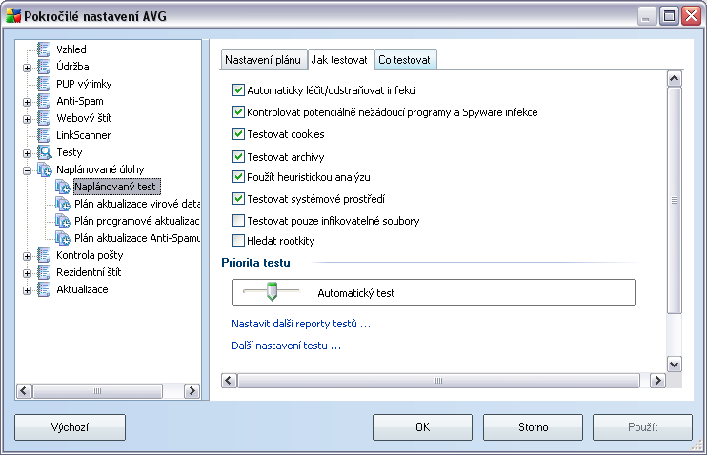The width and height of the screenshot is (707, 455).
Task: Disable Automaticky léčit/odstraňovat infekci checkbox
Action: pos(238,90)
